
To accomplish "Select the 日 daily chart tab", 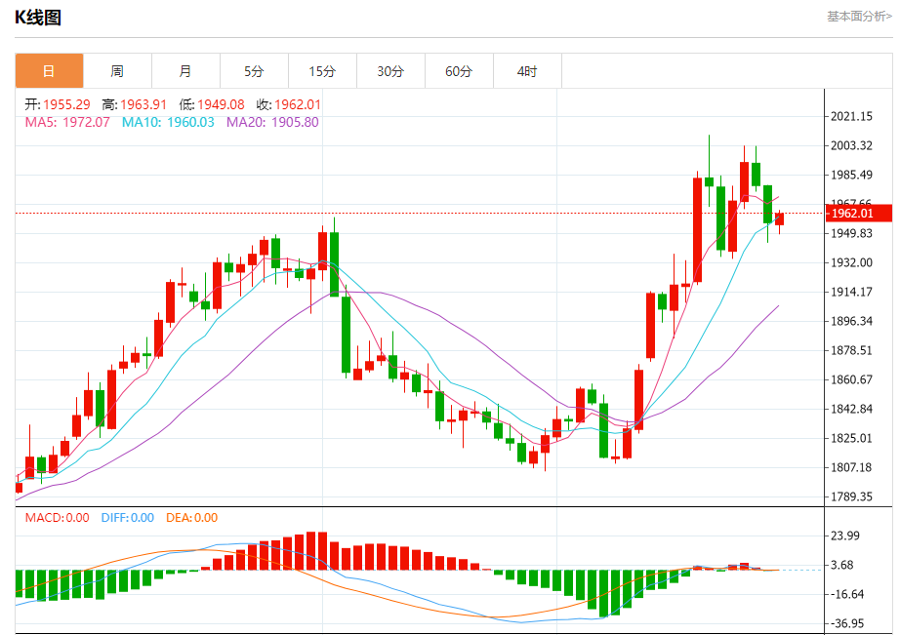I will point(50,71).
